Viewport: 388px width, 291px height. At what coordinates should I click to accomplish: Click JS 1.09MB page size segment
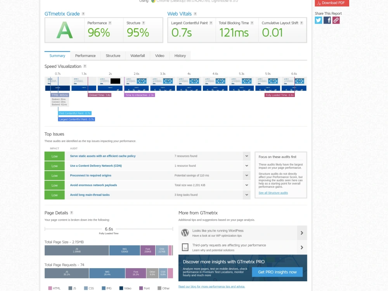pos(77,250)
